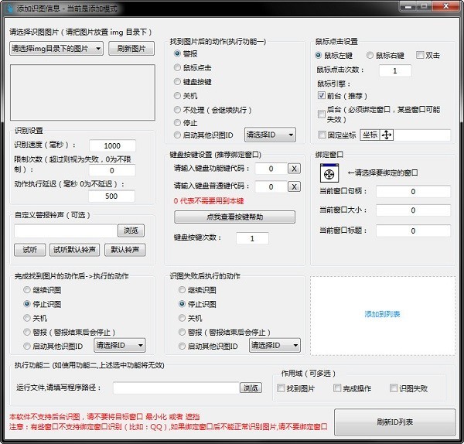This screenshot has width=464, height=444.
Task: Open 请选择ID dropdown in 识图失败后 section
Action: (275, 346)
